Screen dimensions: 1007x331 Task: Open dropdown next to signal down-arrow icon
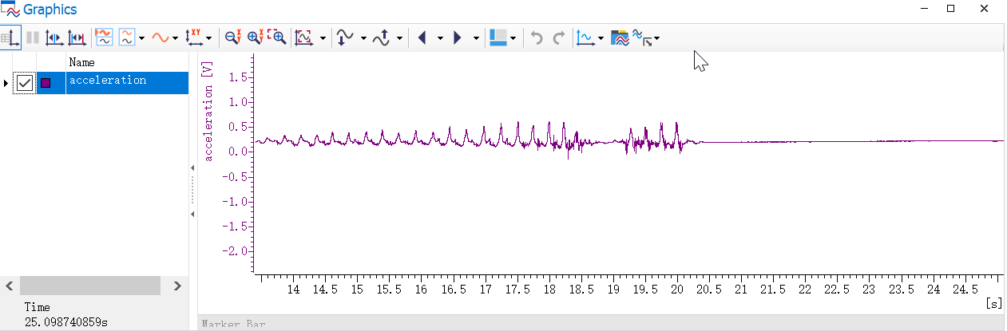363,37
